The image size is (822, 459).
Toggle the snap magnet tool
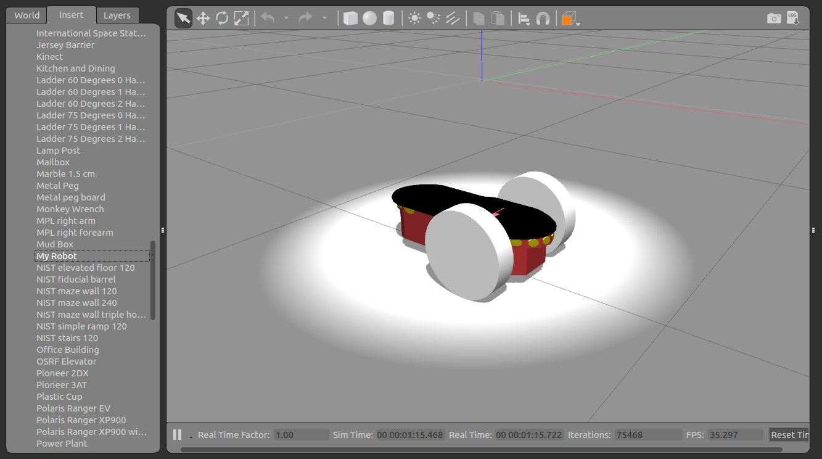click(x=543, y=19)
